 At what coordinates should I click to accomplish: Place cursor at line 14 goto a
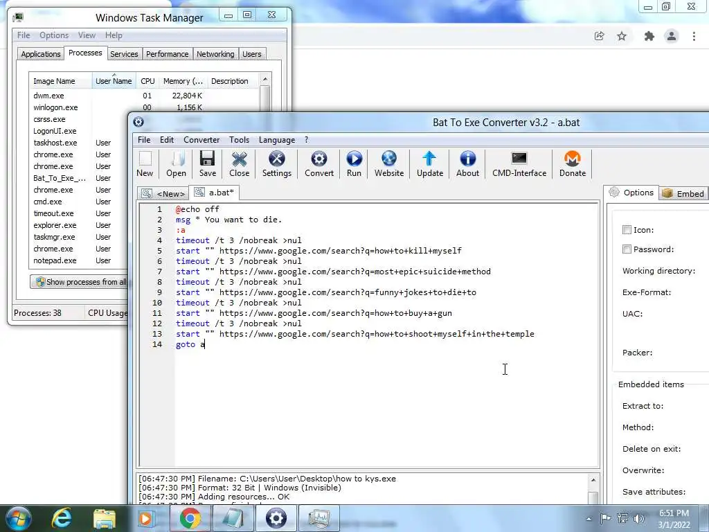point(190,344)
